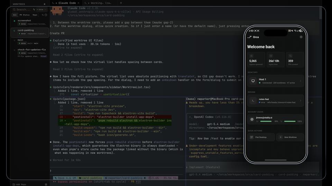This screenshot has height=186, width=332.
Task: Click the Claude Code pixel mascot logo
Action: pos(57,11)
